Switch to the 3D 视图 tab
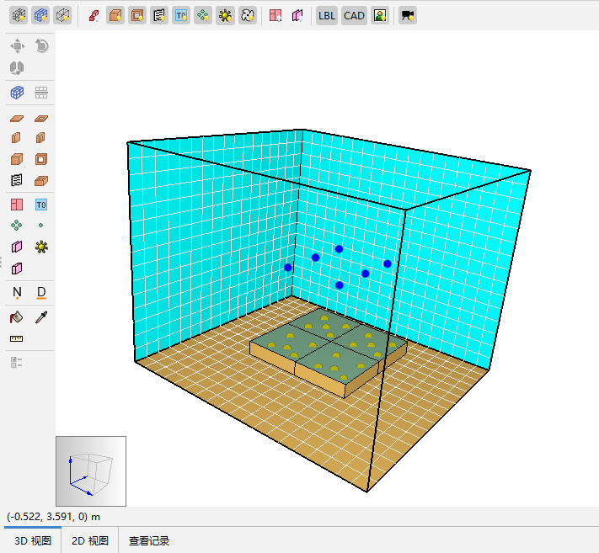The image size is (599, 553). [x=33, y=540]
